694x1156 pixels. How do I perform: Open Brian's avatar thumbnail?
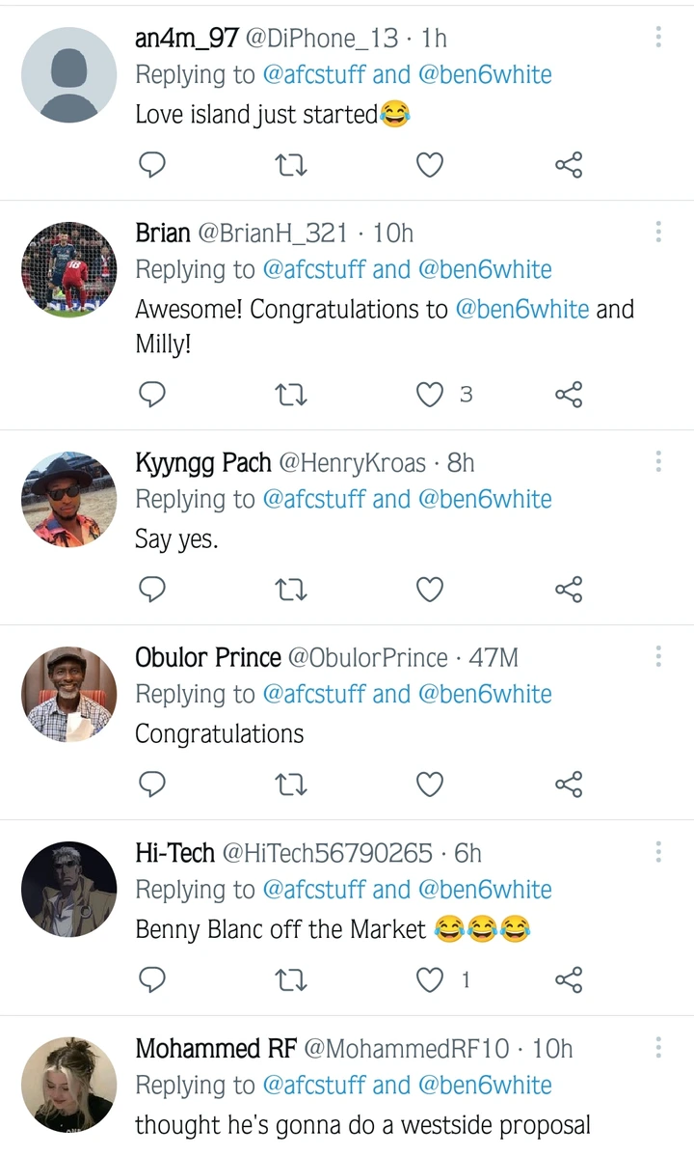[68, 269]
